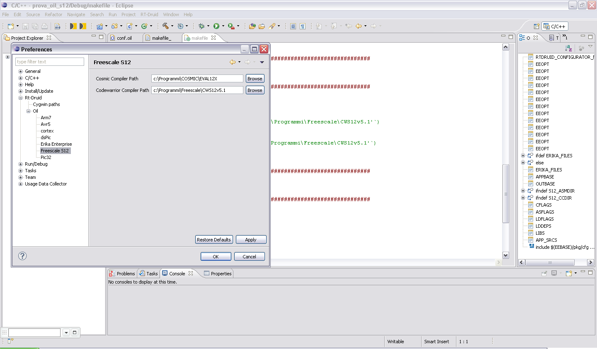597x349 pixels.
Task: Click the editor vertical scrollbar thumb
Action: coord(506,193)
